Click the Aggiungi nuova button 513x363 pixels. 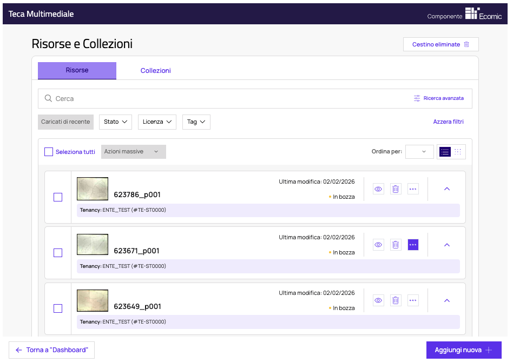click(464, 350)
